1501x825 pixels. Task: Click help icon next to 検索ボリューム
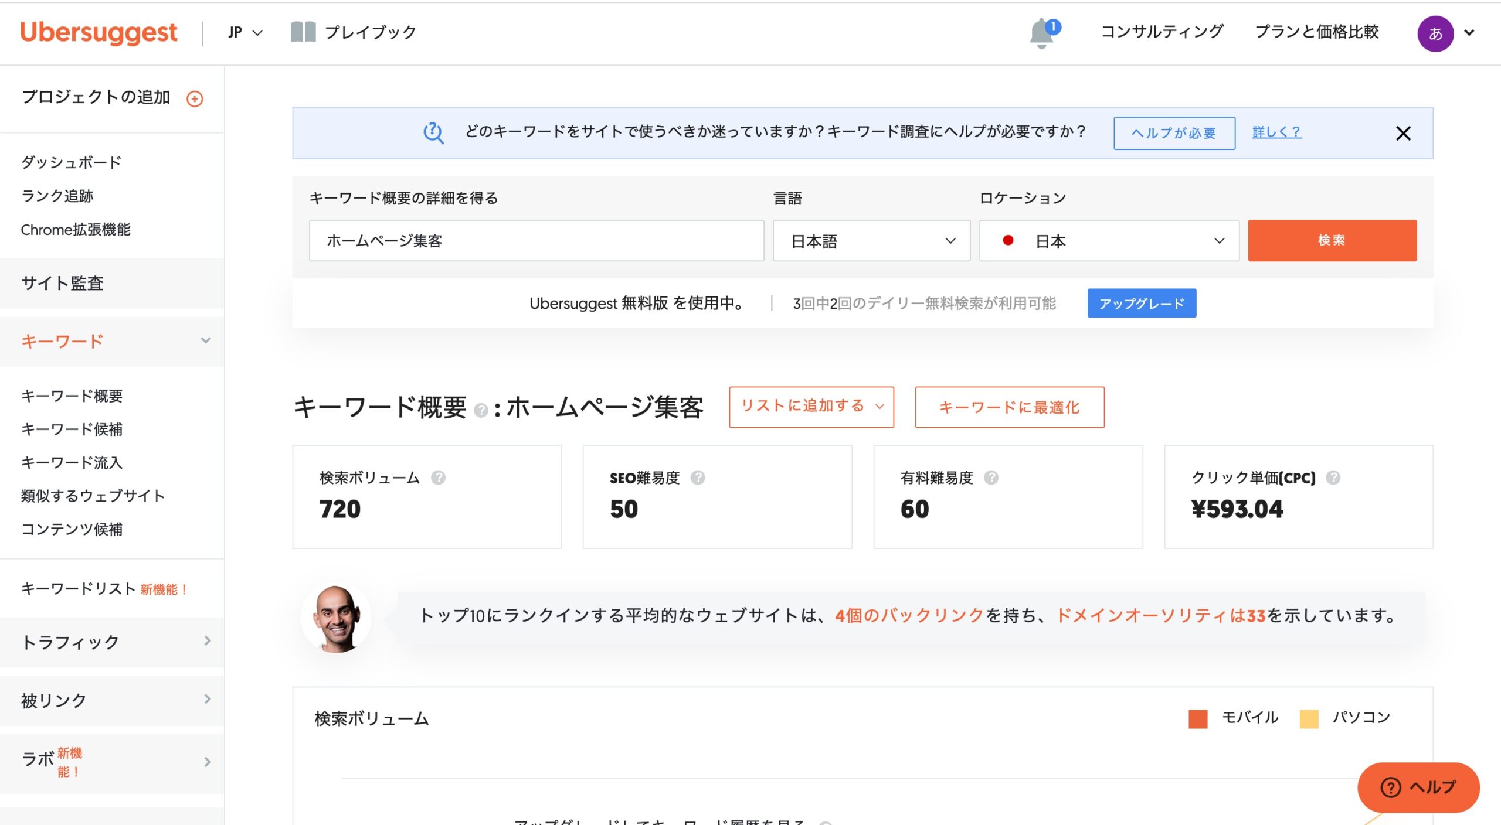pos(438,478)
